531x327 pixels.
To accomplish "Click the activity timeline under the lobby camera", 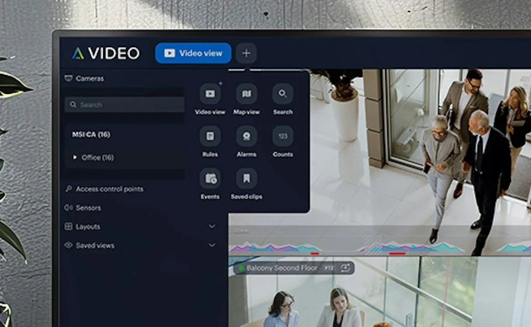I will coord(380,248).
